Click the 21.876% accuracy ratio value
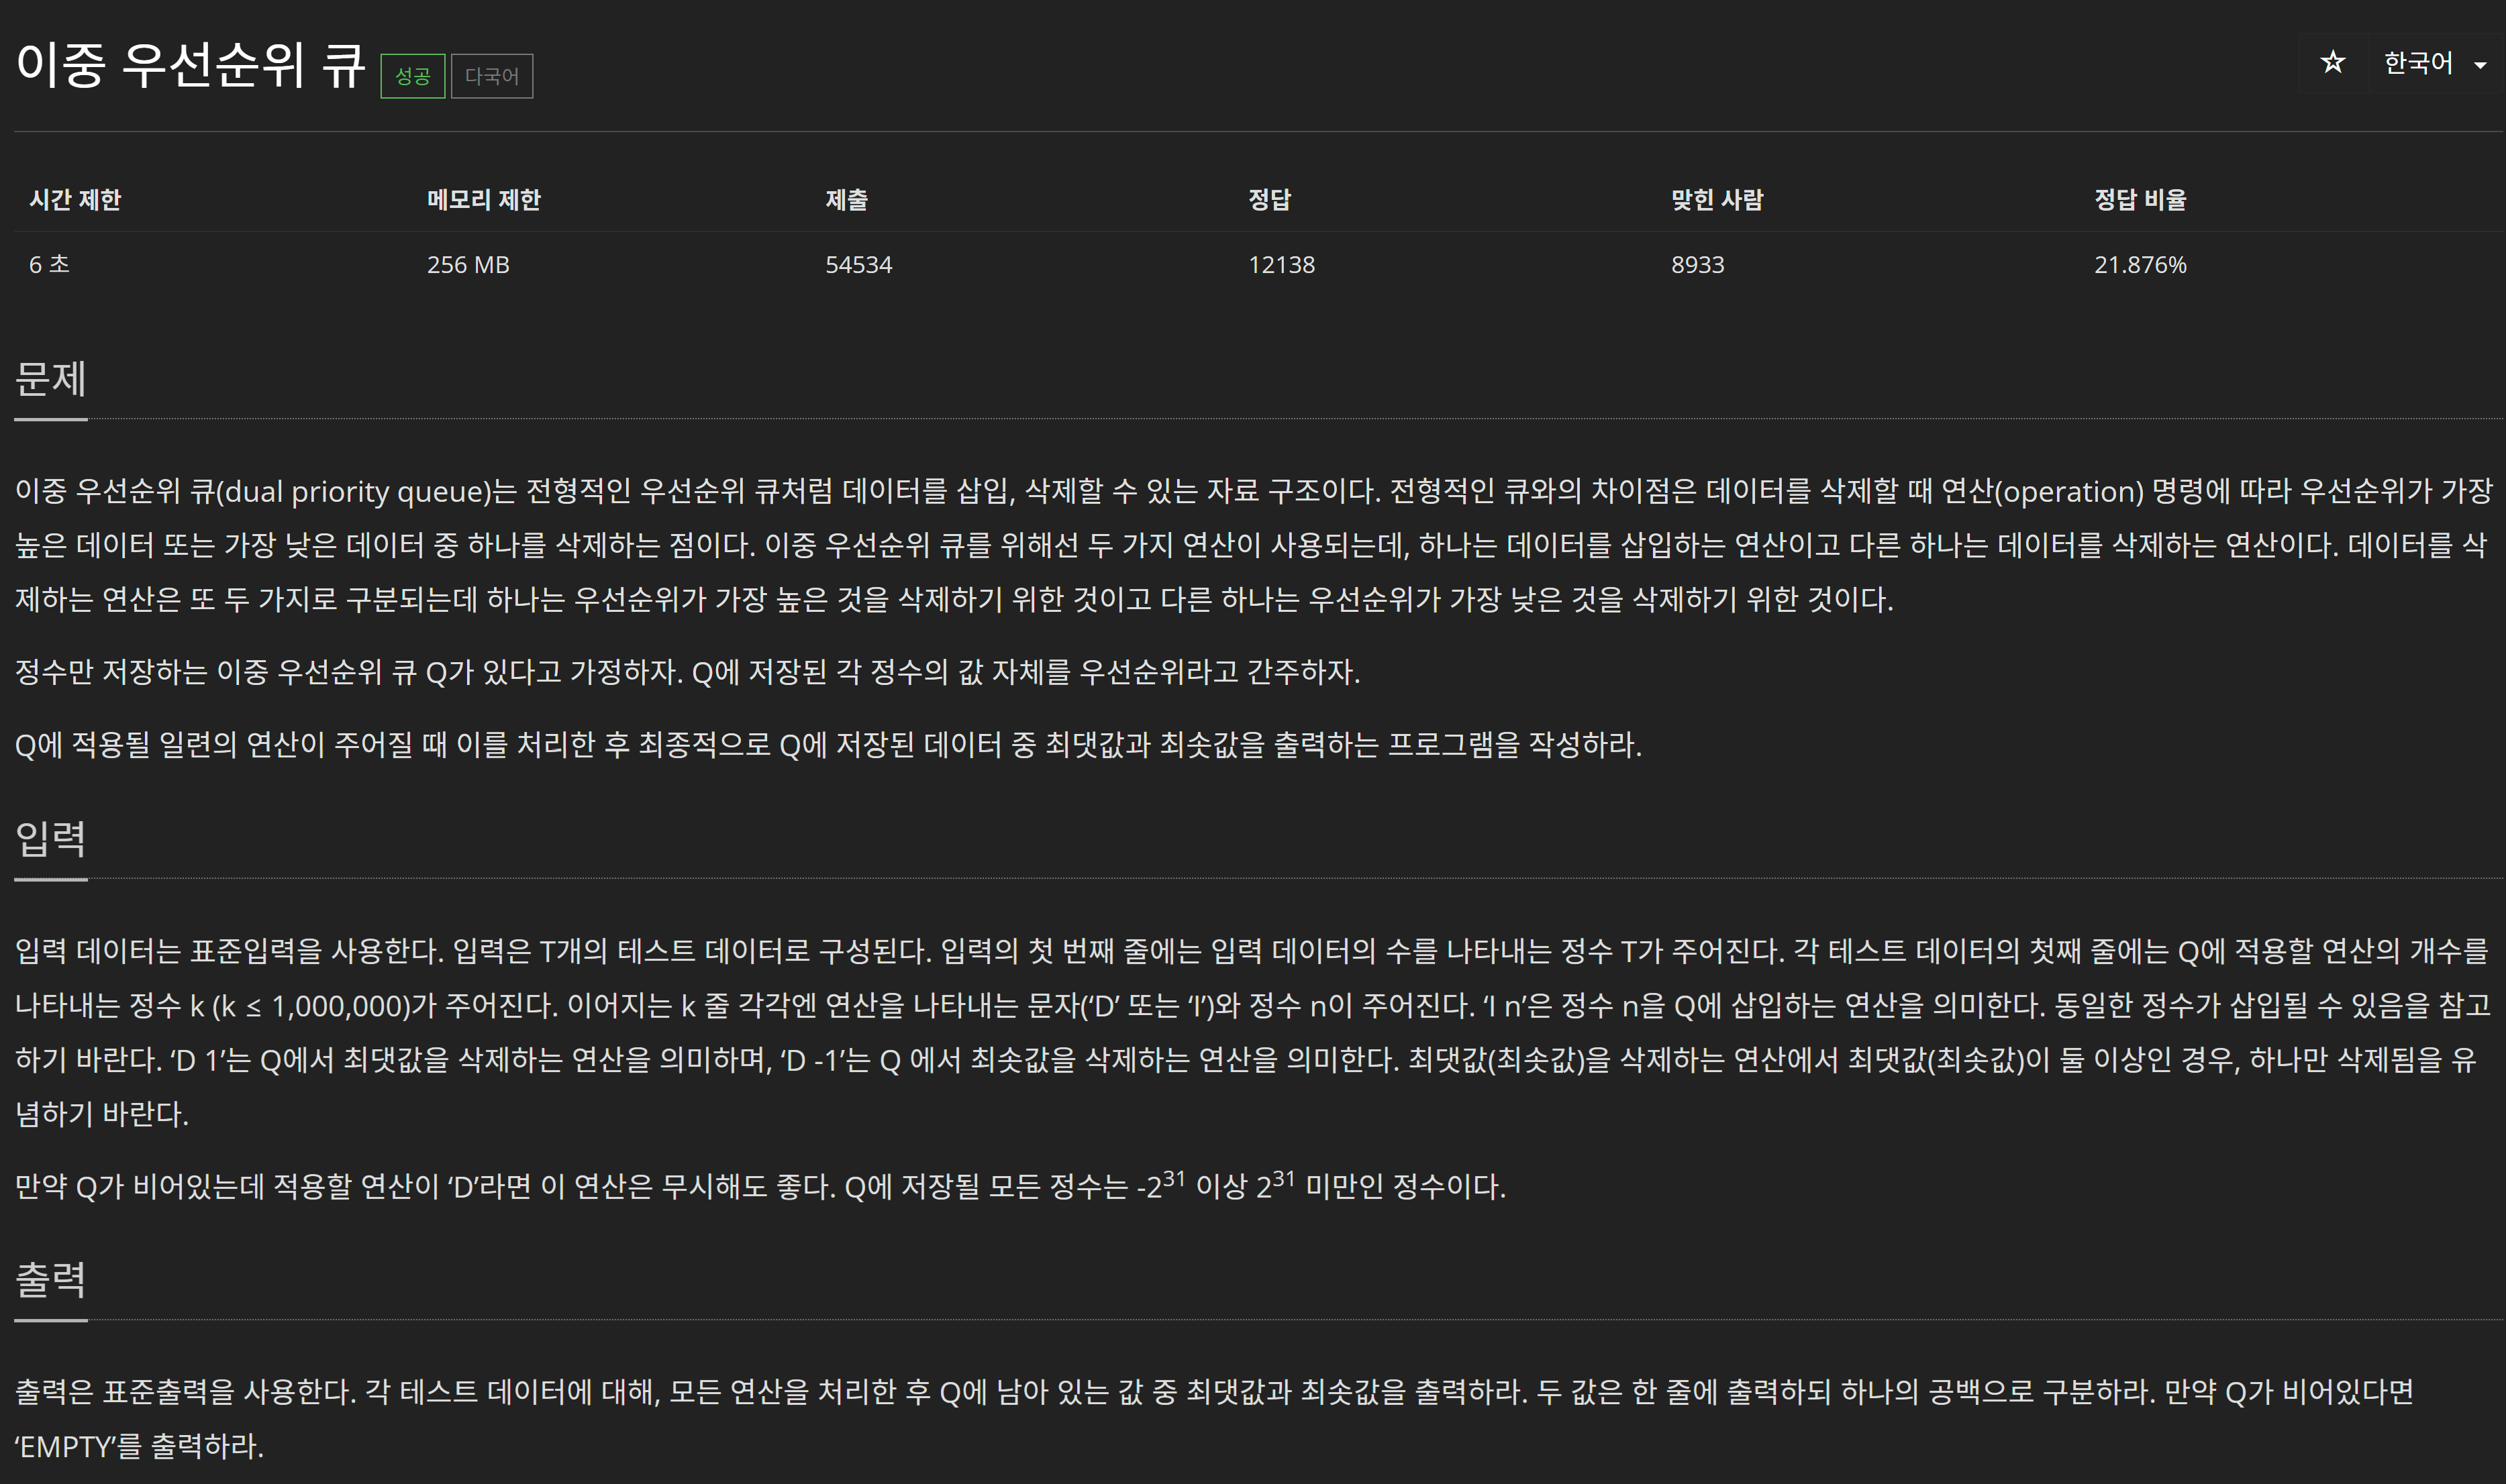Screen dimensions: 2506x1484 (2140, 265)
